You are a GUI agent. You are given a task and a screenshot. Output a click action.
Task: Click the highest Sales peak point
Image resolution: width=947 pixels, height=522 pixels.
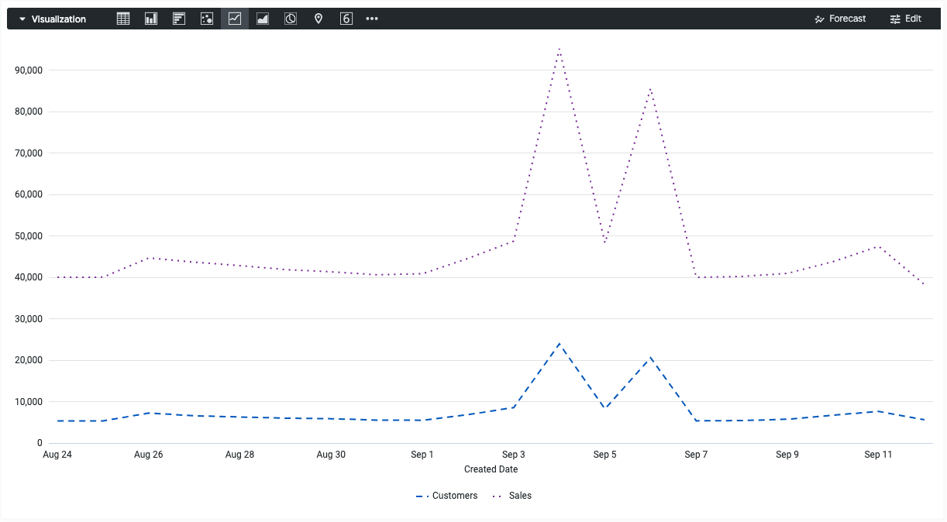point(559,50)
